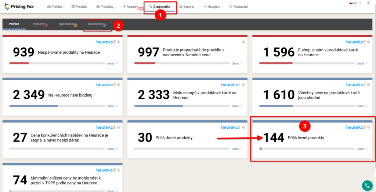Click the 2 333 count number

coord(153,95)
